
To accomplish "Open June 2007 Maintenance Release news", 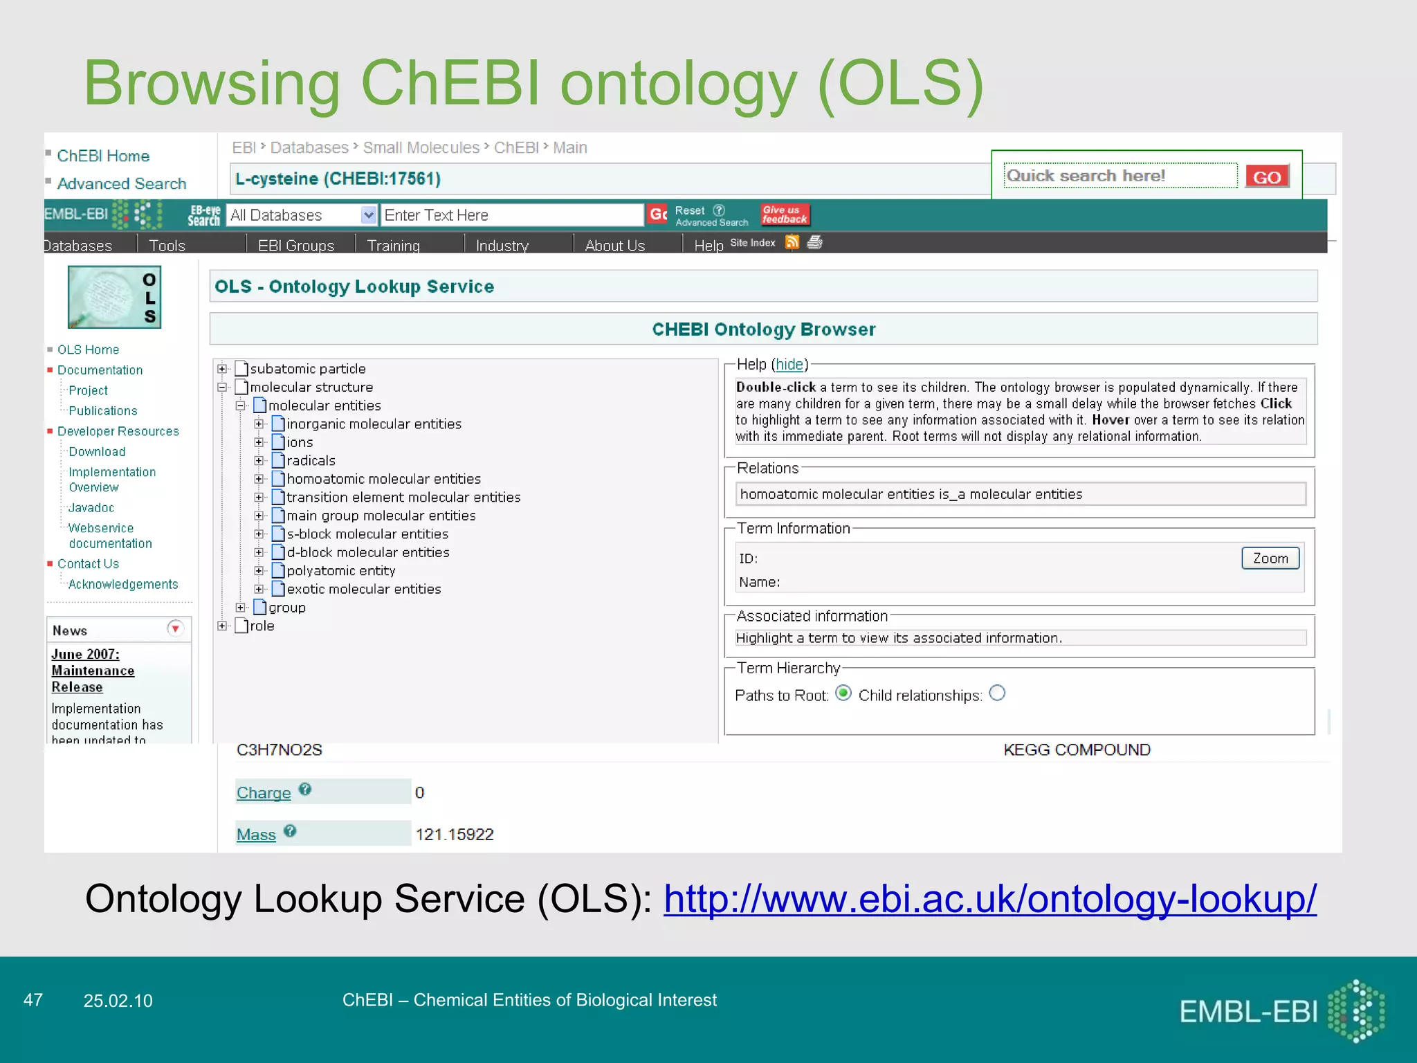I will coord(93,671).
